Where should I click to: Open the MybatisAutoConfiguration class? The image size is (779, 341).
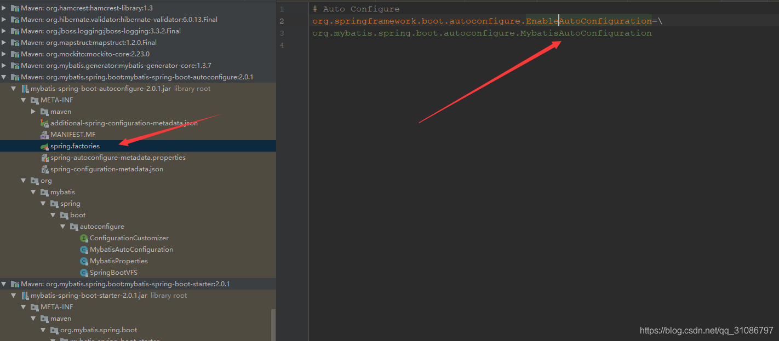click(131, 249)
